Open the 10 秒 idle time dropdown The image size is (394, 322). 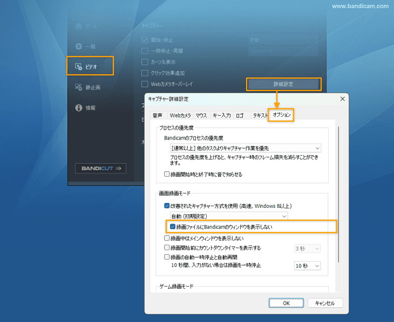point(308,266)
